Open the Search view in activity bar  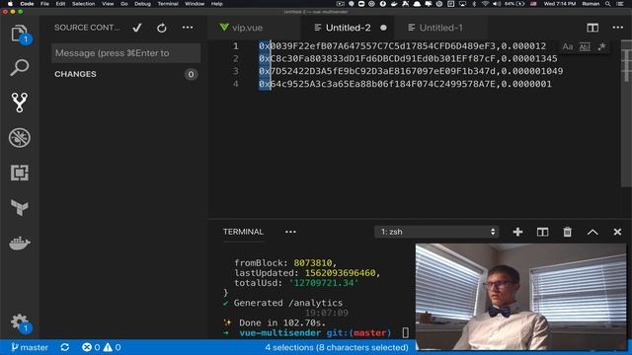19,68
